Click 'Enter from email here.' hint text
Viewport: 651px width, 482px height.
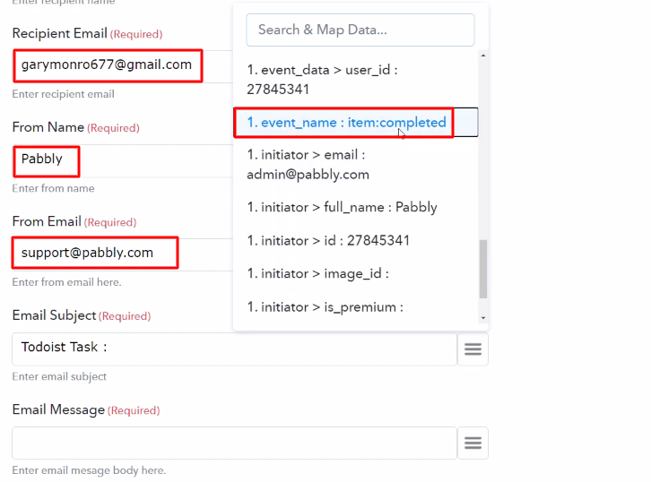[x=67, y=282]
